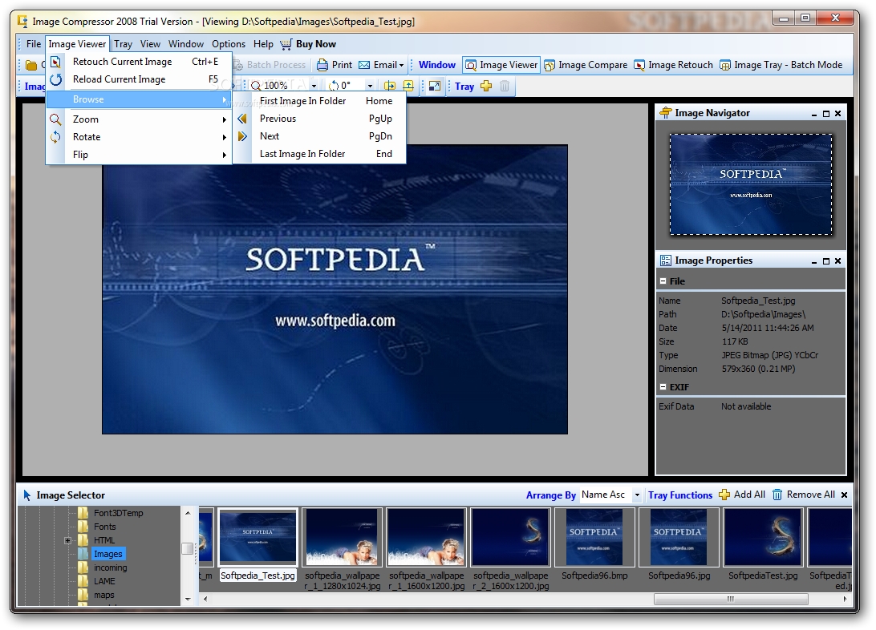The image size is (876, 630).
Task: Click Remove All button text
Action: pos(811,495)
